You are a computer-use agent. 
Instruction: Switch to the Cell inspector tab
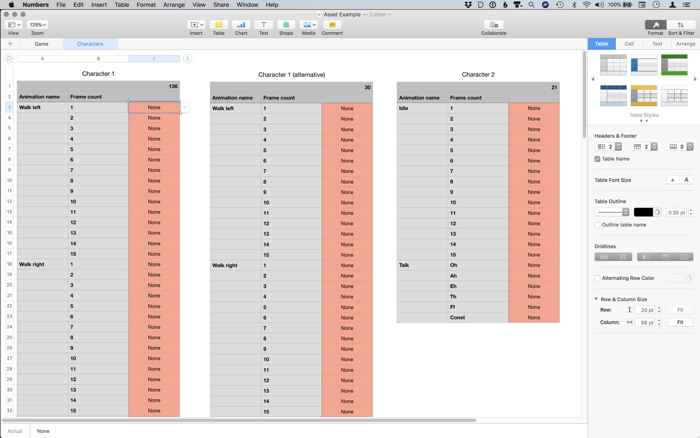coord(630,44)
